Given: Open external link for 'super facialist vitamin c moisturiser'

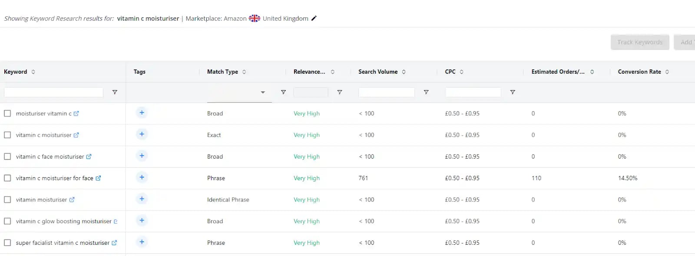Looking at the screenshot, I should click(x=114, y=243).
